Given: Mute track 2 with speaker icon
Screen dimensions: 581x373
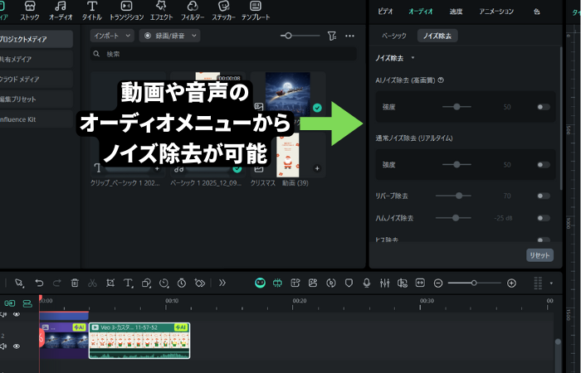Looking at the screenshot, I should click(3, 346).
